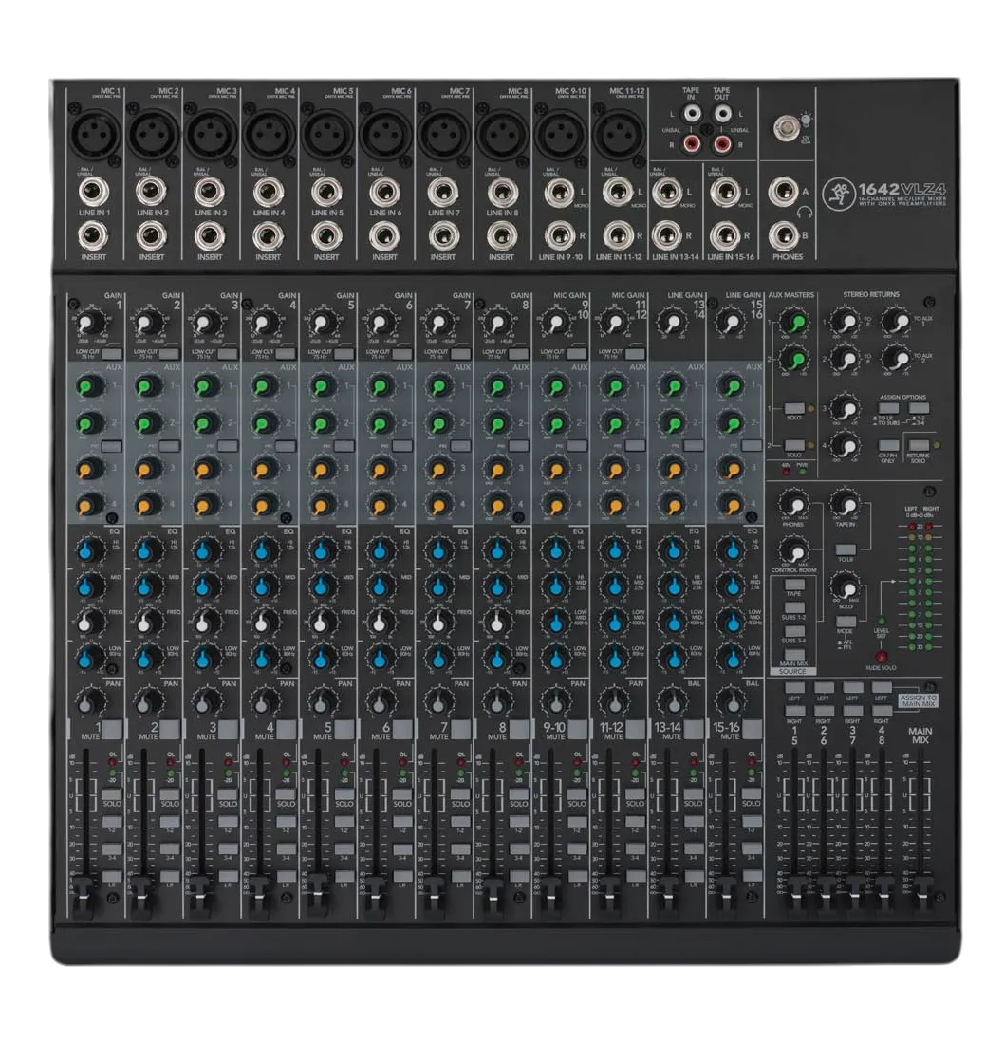Click the channel 1 GAIN knob
The image size is (1004, 1042).
90,323
